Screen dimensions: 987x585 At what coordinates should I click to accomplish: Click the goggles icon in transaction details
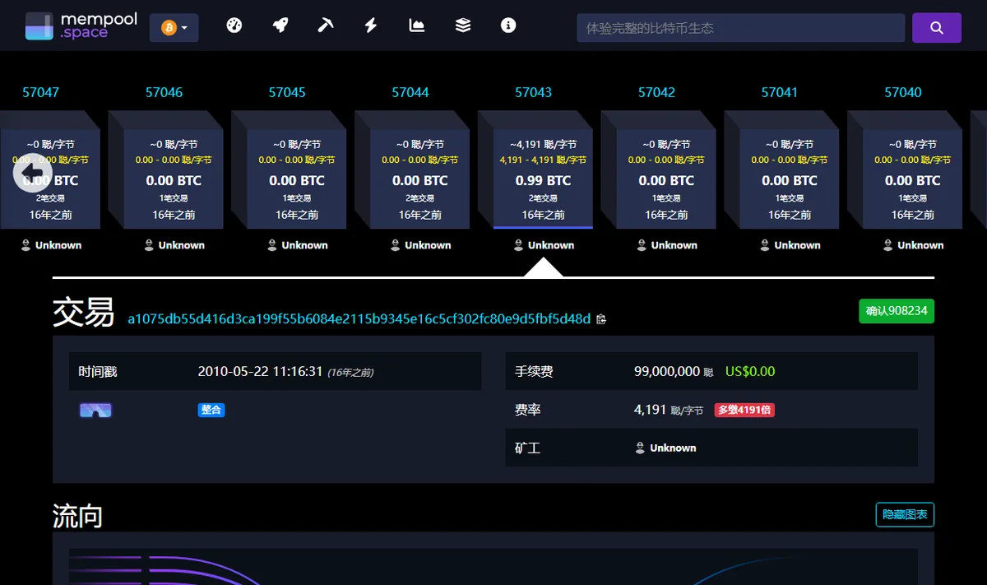tap(95, 410)
